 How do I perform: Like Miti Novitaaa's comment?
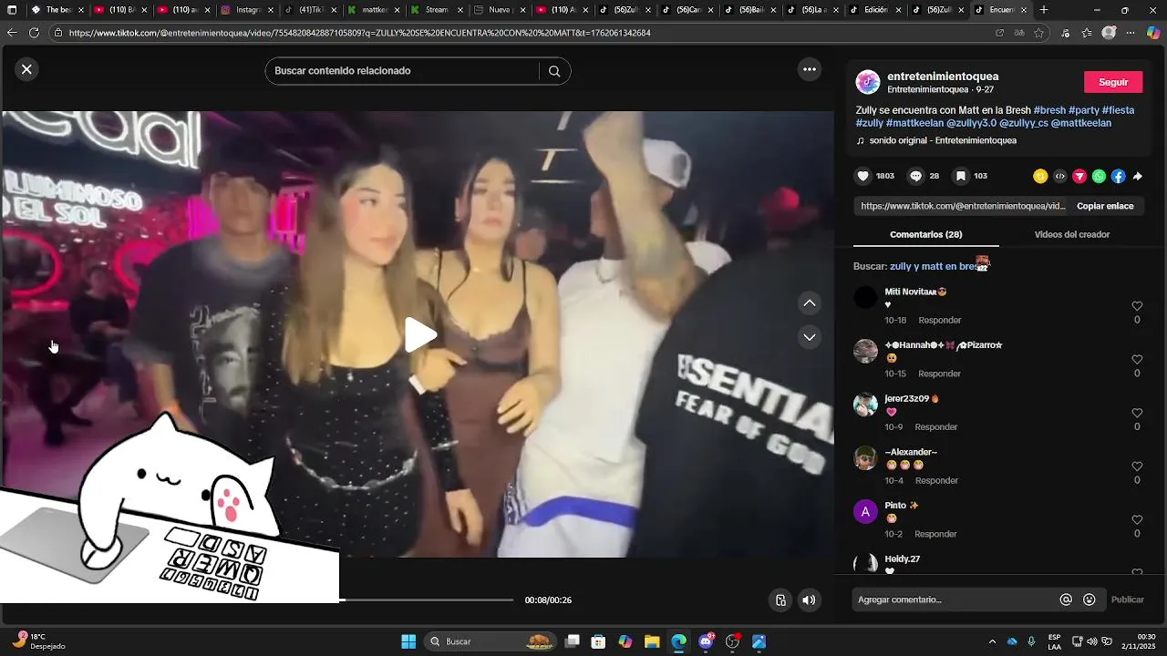click(x=1137, y=306)
